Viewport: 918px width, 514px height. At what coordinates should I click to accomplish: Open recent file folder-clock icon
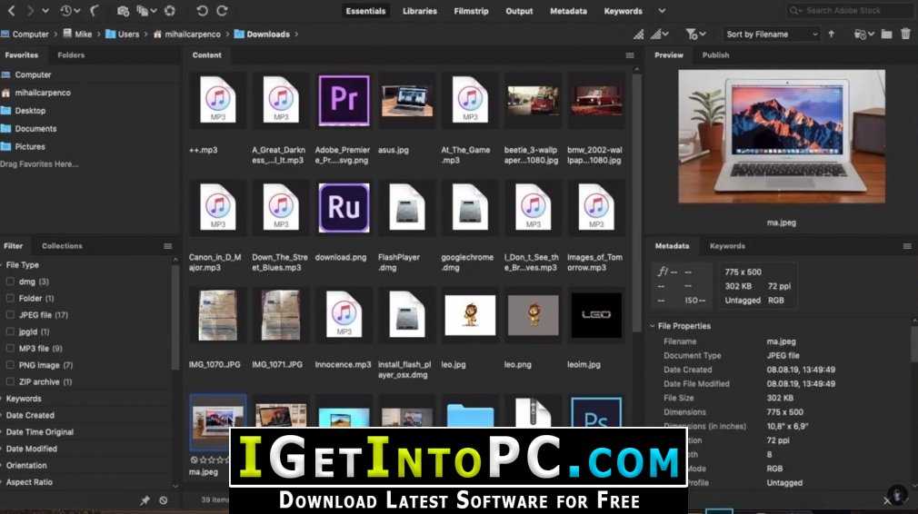[x=864, y=35]
